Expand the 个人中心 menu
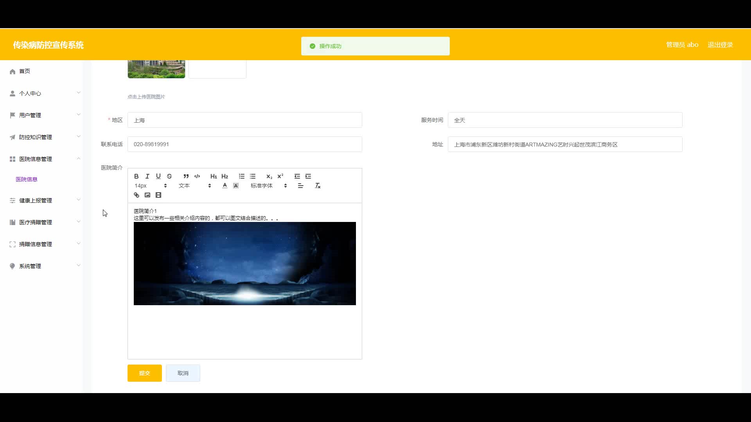The height and width of the screenshot is (422, 751). (41, 93)
